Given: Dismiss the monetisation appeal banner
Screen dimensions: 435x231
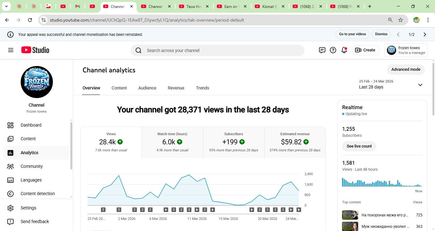Looking at the screenshot, I should pos(381,34).
